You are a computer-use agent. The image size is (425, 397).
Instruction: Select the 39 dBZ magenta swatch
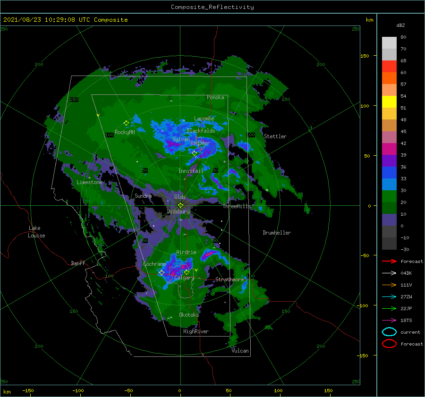tap(389, 149)
